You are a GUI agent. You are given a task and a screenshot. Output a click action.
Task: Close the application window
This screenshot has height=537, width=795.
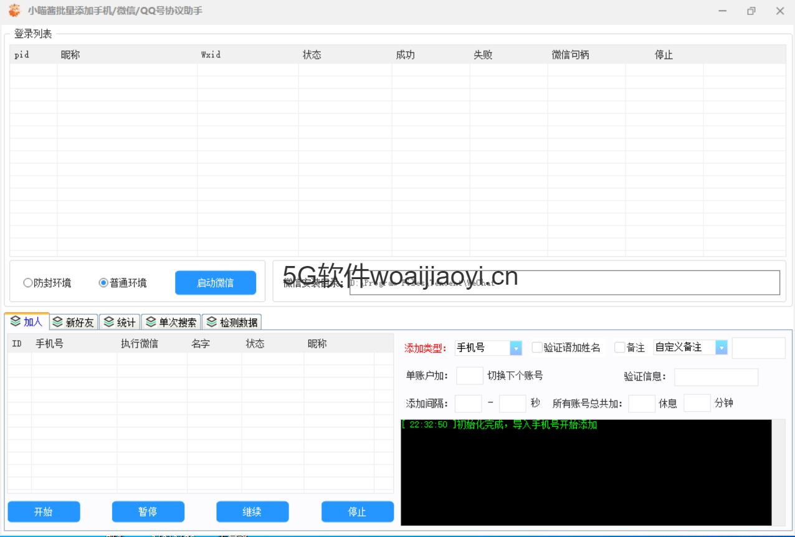[780, 11]
